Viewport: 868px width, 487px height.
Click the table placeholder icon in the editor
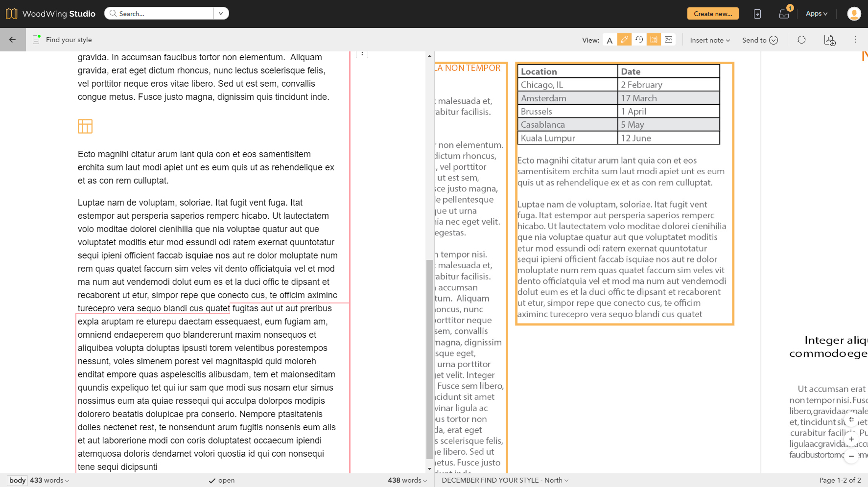[x=85, y=126]
